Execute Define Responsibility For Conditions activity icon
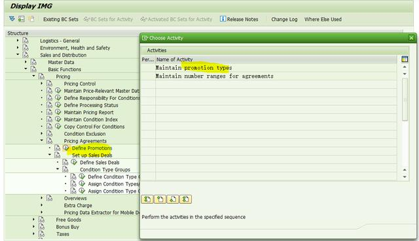The height and width of the screenshot is (241, 419). click(58, 97)
